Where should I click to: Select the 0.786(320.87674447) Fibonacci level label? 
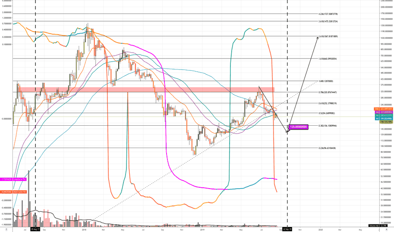[x=327, y=92]
